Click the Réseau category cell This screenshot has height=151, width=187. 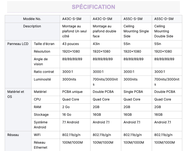point(18,141)
